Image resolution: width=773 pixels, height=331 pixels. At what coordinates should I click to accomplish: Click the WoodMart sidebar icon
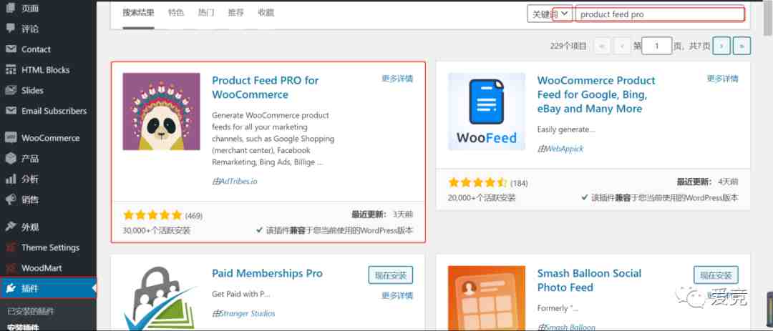10,268
